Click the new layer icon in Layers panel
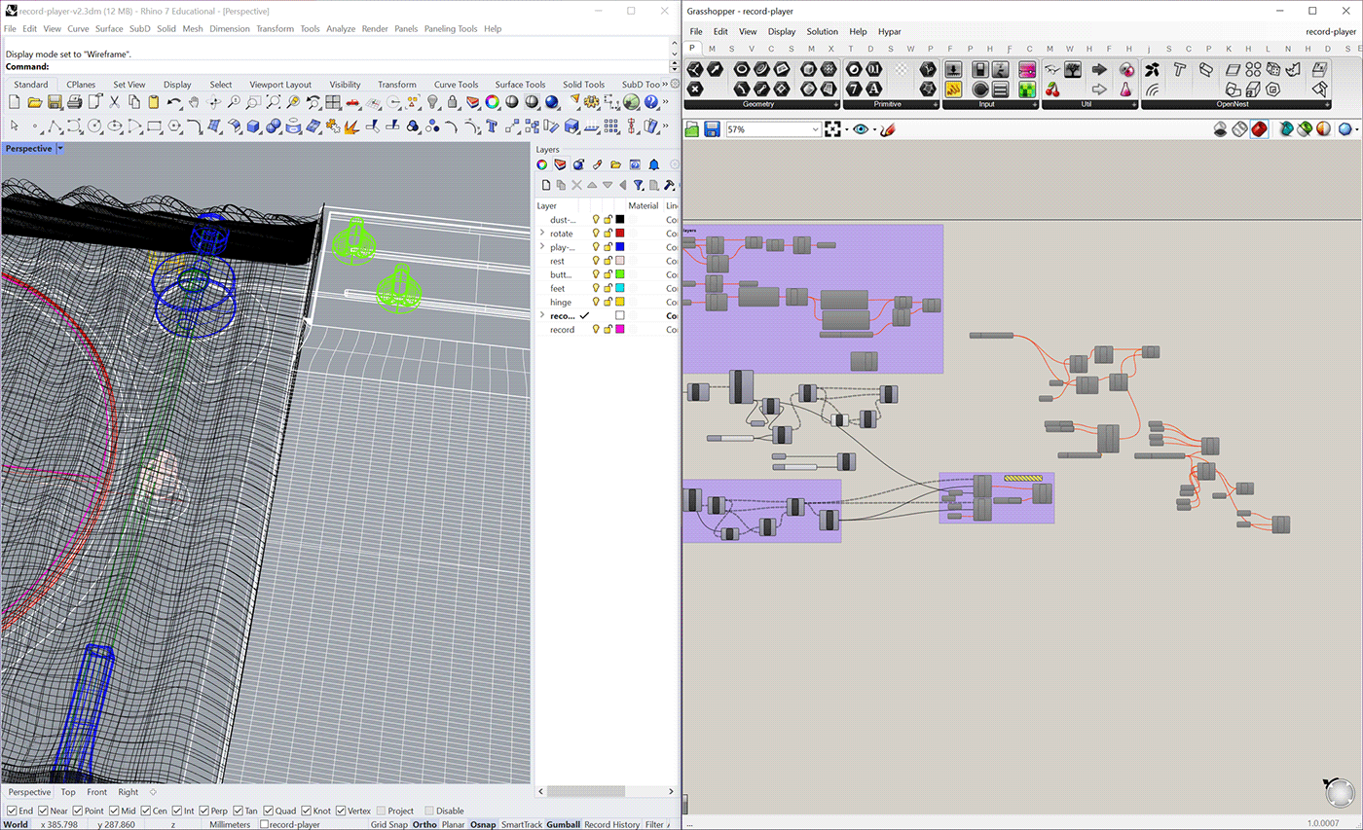Image resolution: width=1363 pixels, height=830 pixels. point(546,185)
